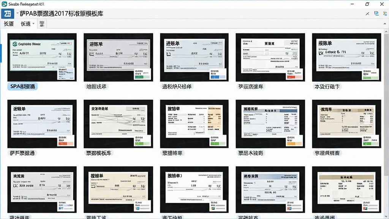
Task: Click the scrollbar down arrow
Action: (386, 216)
